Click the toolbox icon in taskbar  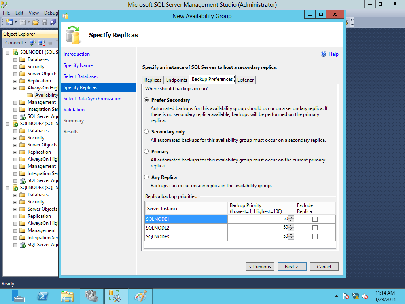[x=92, y=296]
